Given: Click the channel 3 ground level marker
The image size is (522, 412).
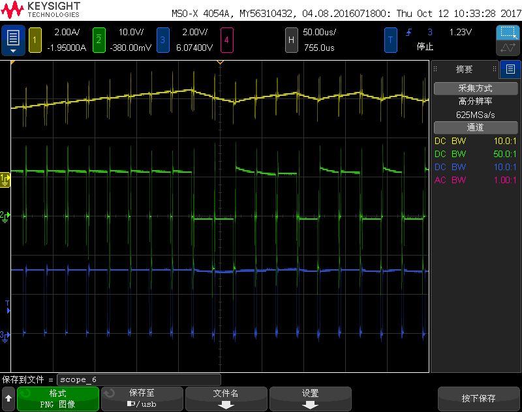Looking at the screenshot, I should 5,336.
